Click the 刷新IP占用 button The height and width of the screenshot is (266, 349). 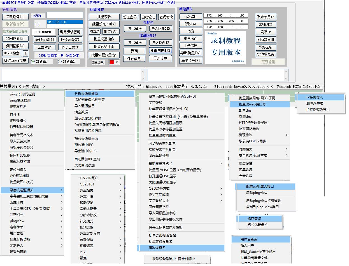(x=266, y=39)
